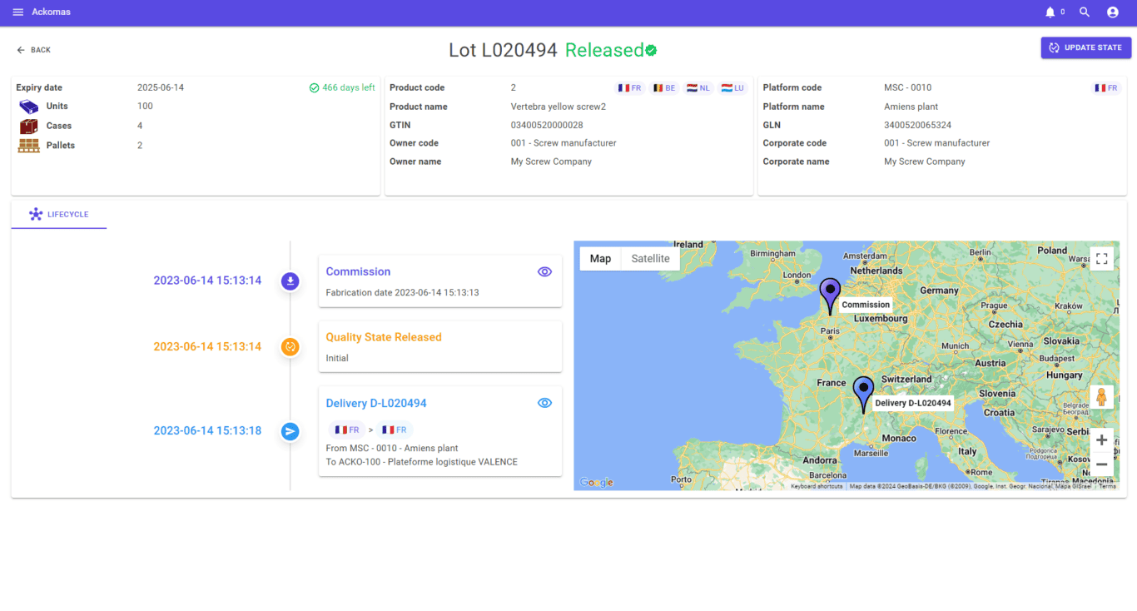View Delivery D-L020494 details via eye icon

coord(544,403)
